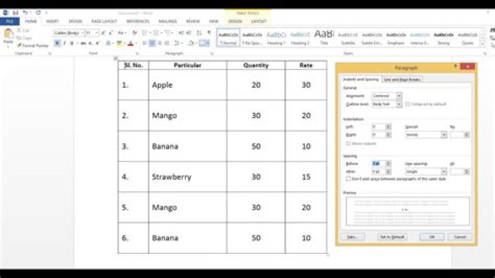Check Don't add space between paragraphs option
This screenshot has height=278, width=495.
348,179
